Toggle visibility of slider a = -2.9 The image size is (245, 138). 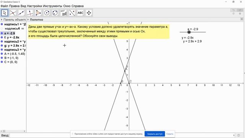[2, 33]
